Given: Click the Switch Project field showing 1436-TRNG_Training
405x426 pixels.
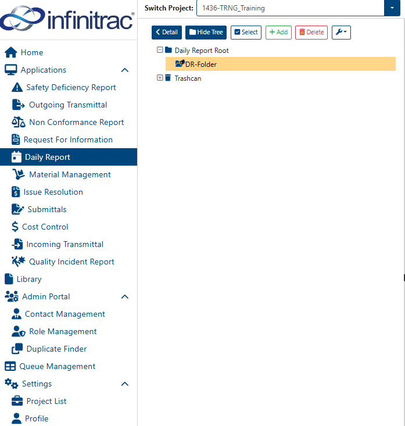Looking at the screenshot, I should pos(291,8).
